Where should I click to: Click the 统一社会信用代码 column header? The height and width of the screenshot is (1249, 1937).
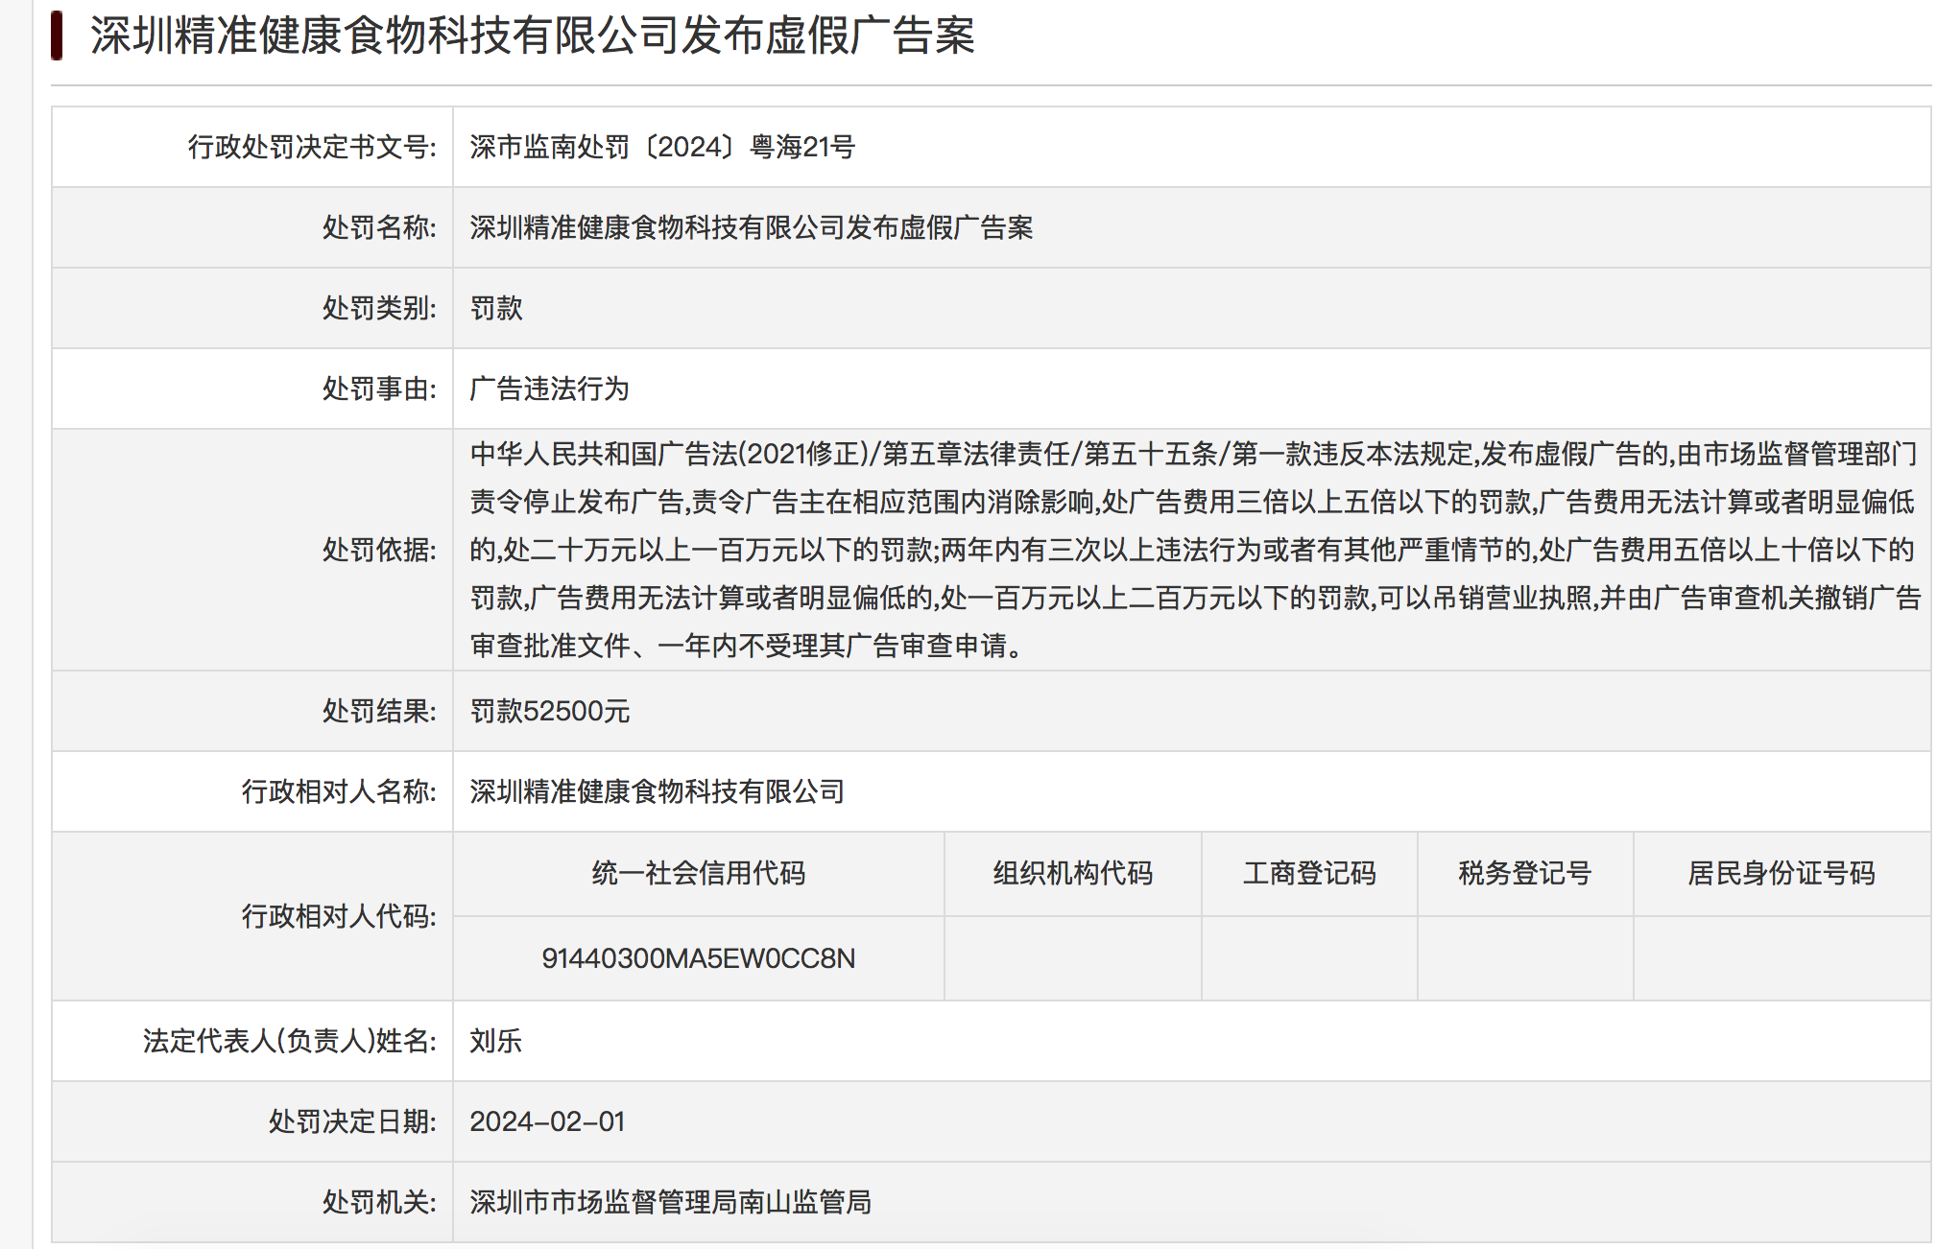point(698,873)
